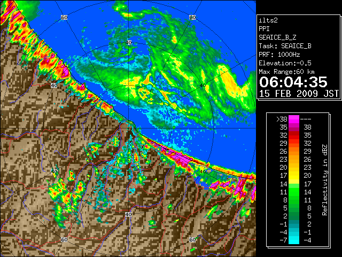Click the '>38' legend label
This screenshot has width=342, height=257.
click(x=282, y=119)
